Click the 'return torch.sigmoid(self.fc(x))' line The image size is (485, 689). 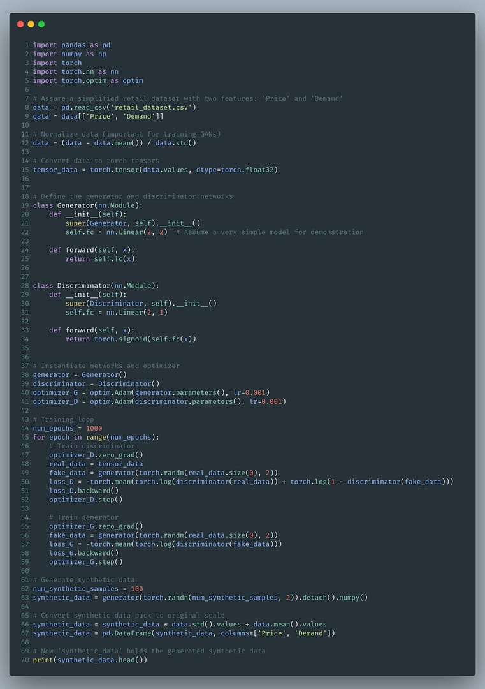[131, 339]
